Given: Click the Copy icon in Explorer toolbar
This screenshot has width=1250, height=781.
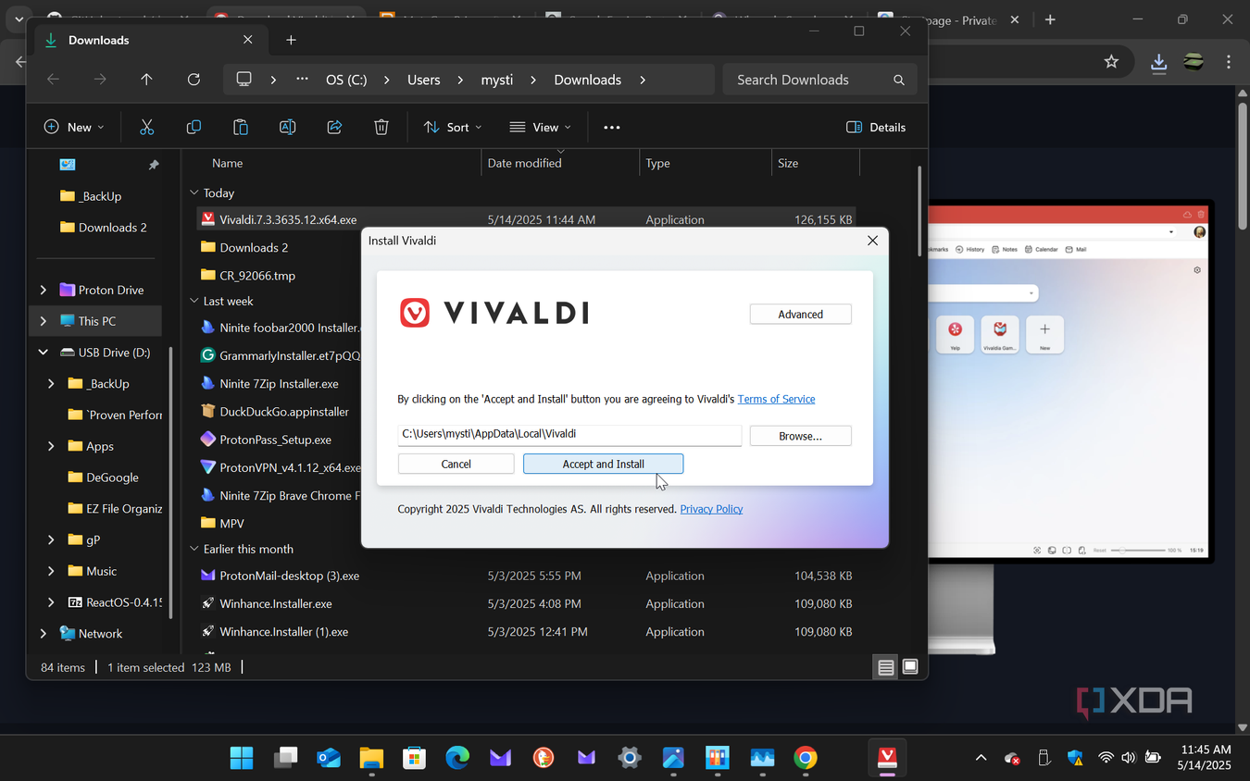Looking at the screenshot, I should [194, 127].
